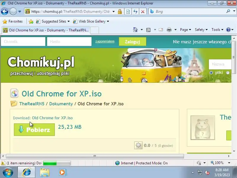The height and width of the screenshot is (178, 237).
Task: Click Add to Favorites Bar icon
Action: 31,21
